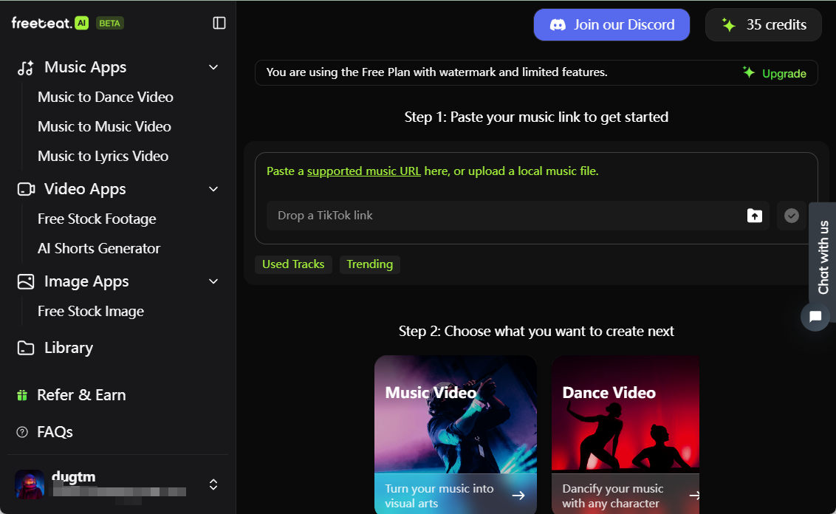Click the upload local music file icon
This screenshot has width=836, height=514.
click(x=754, y=216)
